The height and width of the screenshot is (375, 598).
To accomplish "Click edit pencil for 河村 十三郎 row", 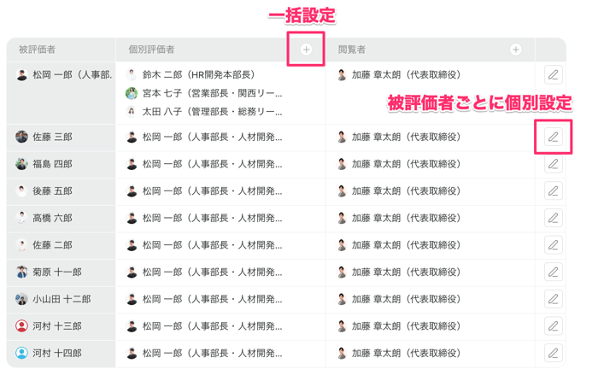I will (553, 326).
